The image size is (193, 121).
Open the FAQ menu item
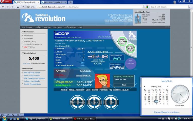point(80,27)
